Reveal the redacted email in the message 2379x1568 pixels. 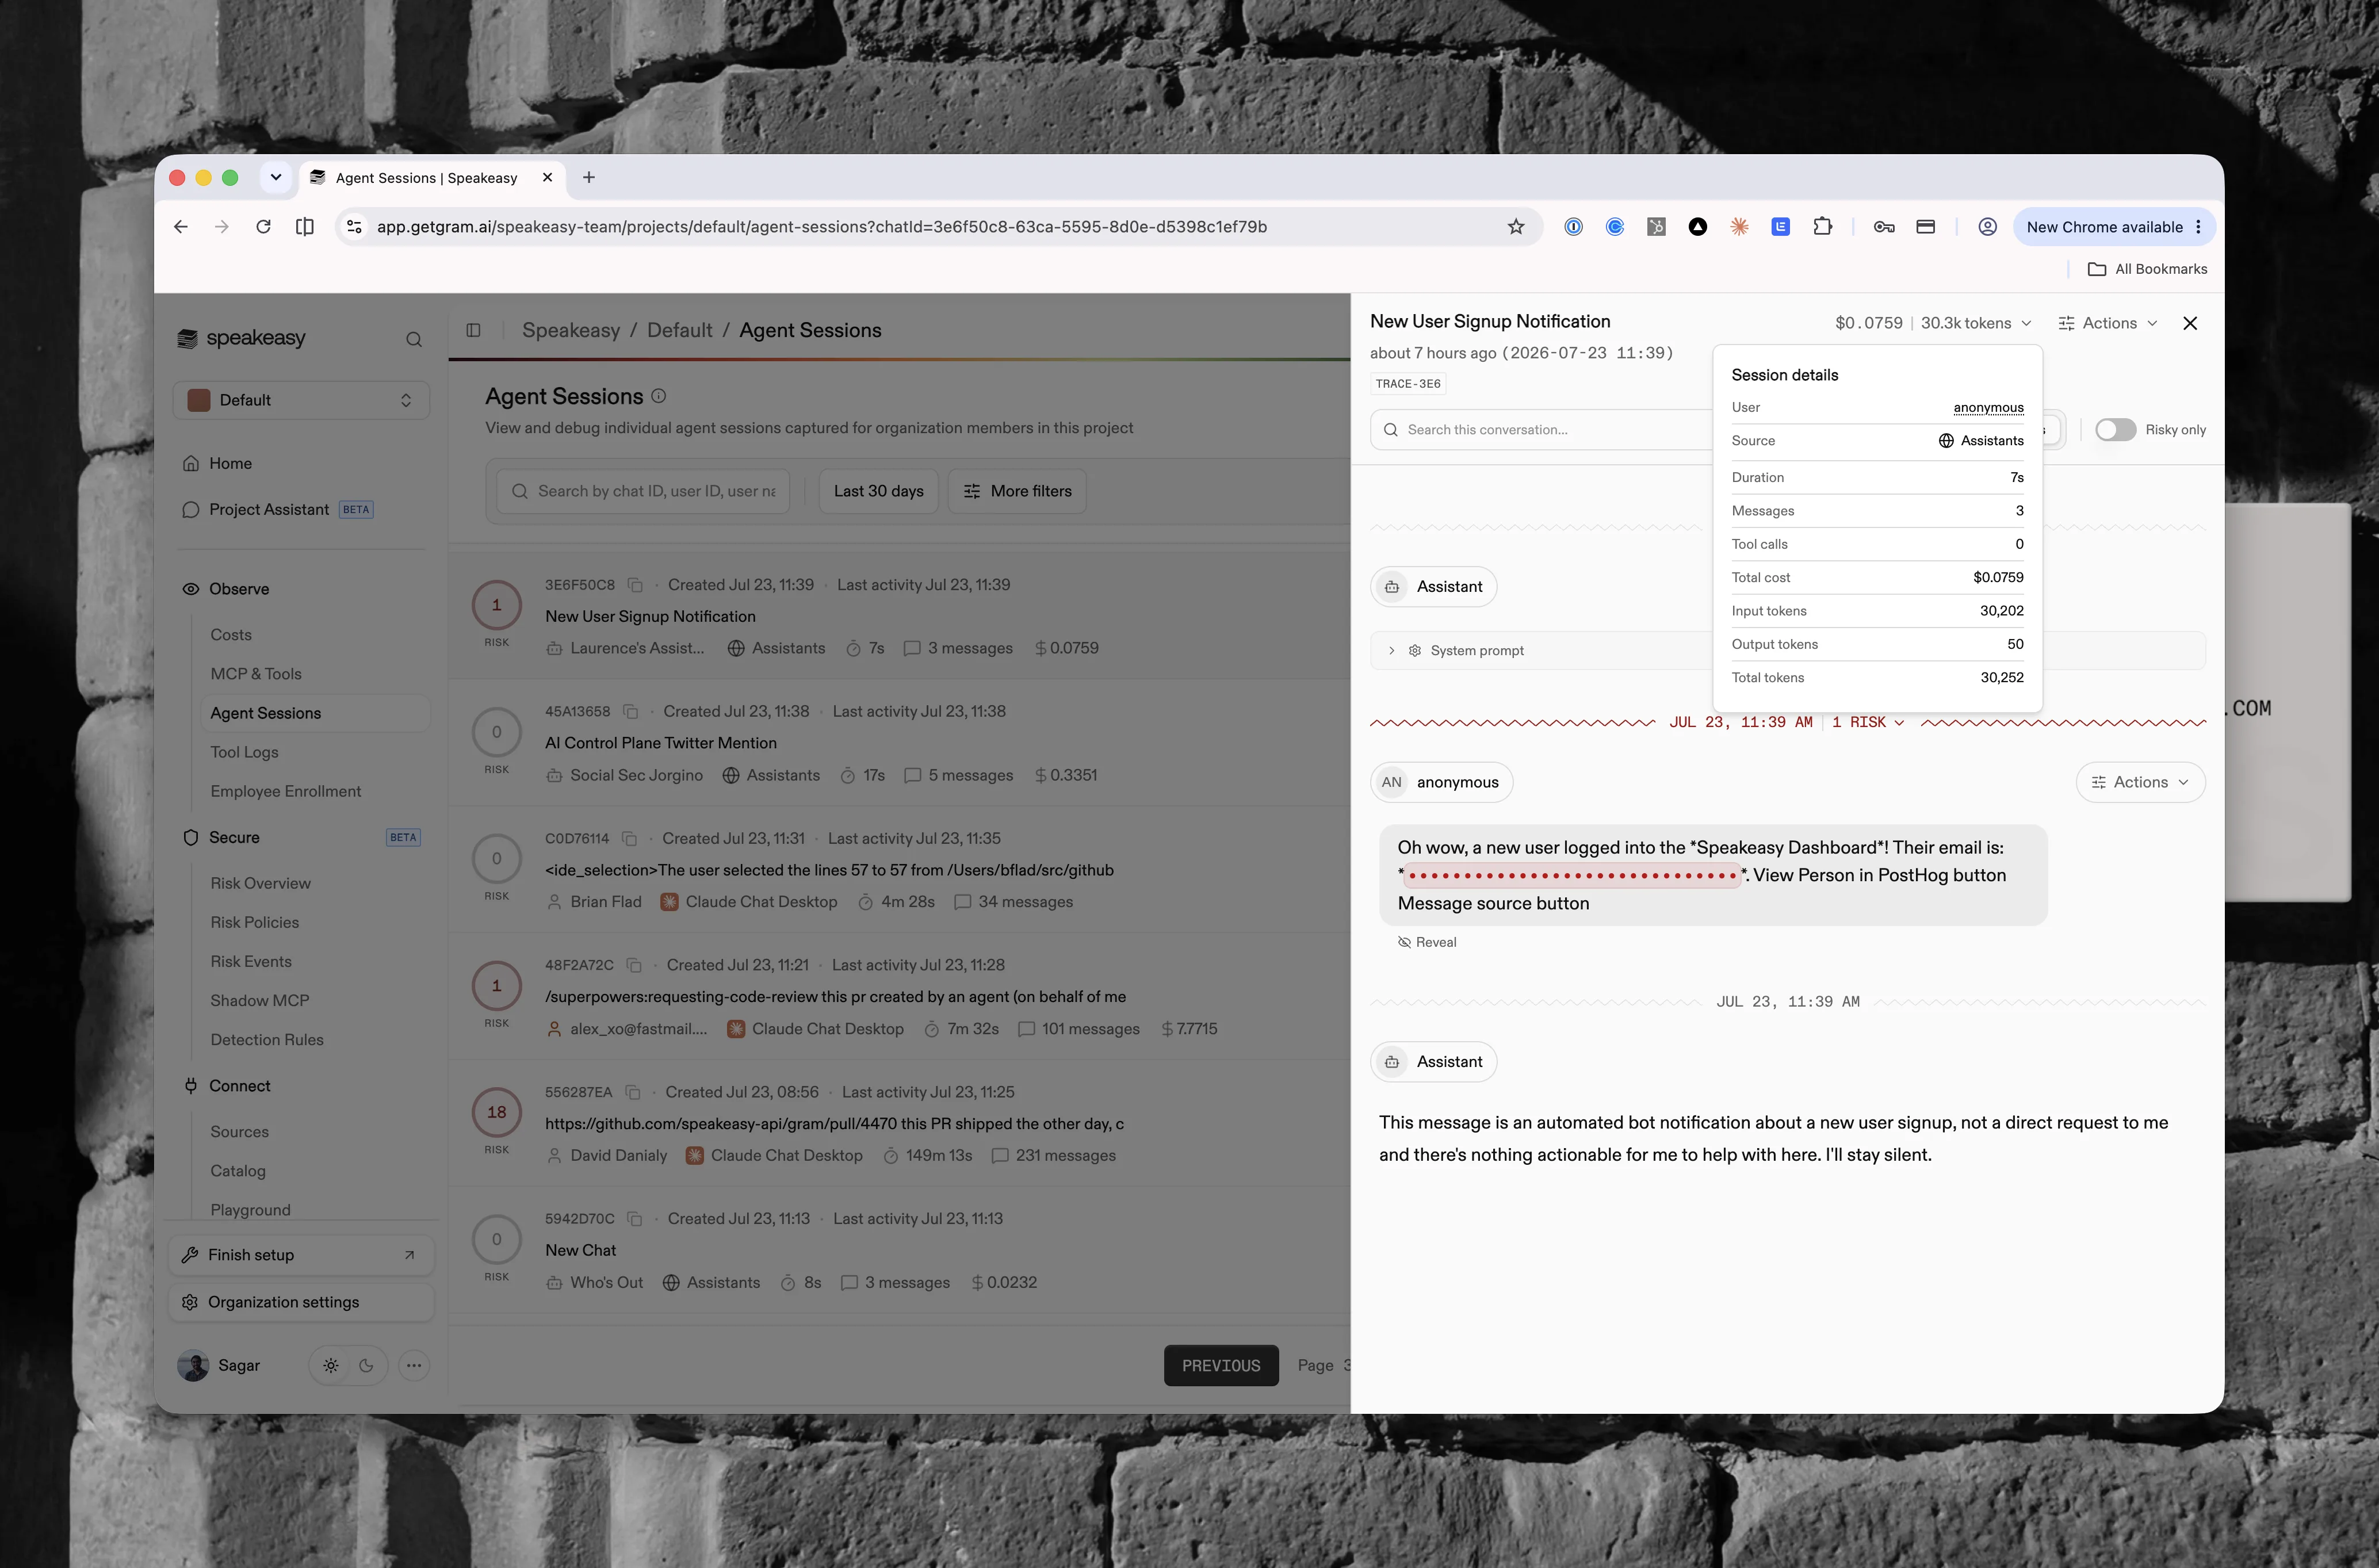point(1427,942)
